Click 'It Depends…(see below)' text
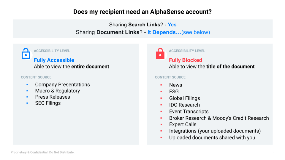This screenshot has height=160, width=285. [x=179, y=32]
